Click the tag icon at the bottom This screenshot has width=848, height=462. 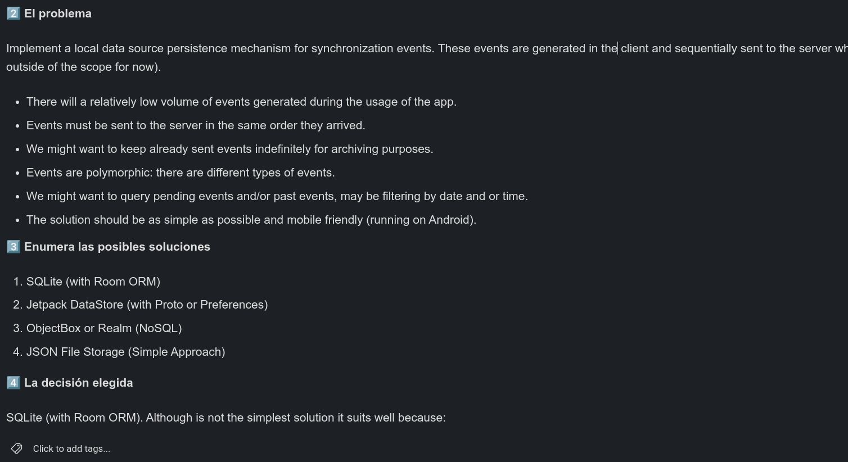(16, 449)
